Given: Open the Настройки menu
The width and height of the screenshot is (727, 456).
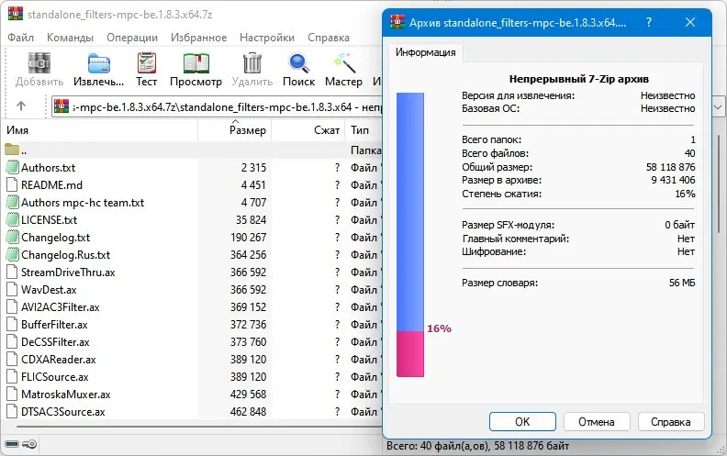Looking at the screenshot, I should [x=267, y=38].
